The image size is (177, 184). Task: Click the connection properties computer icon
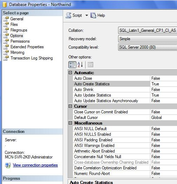(x=8, y=165)
